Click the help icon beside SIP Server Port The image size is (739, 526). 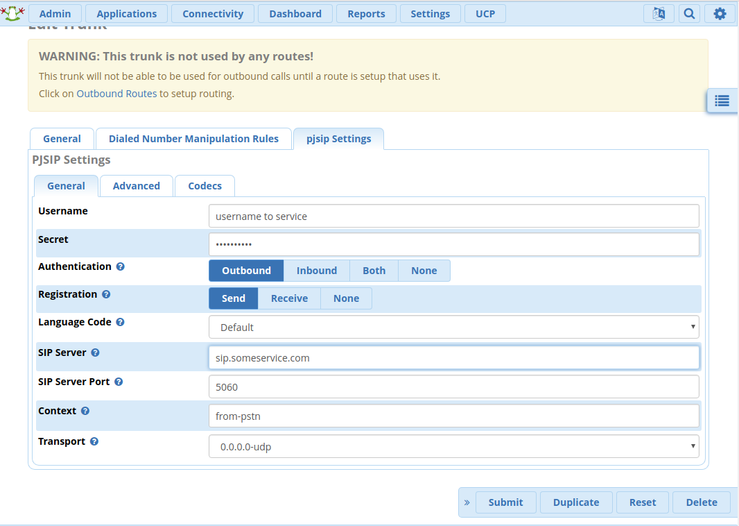(x=119, y=382)
